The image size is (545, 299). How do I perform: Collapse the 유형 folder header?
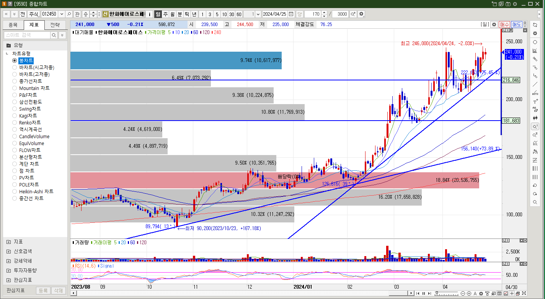click(x=35, y=45)
